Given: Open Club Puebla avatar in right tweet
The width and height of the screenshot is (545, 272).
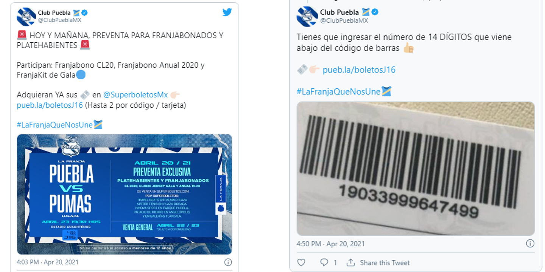Looking at the screenshot, I should pos(307,16).
